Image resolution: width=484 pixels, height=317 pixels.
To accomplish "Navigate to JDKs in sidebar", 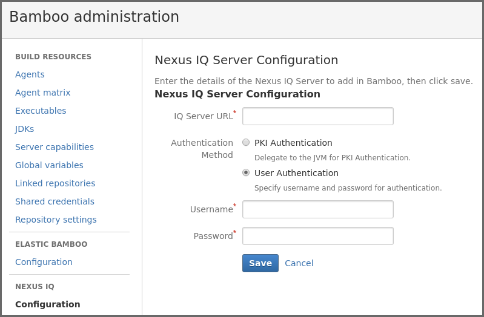I will click(24, 129).
